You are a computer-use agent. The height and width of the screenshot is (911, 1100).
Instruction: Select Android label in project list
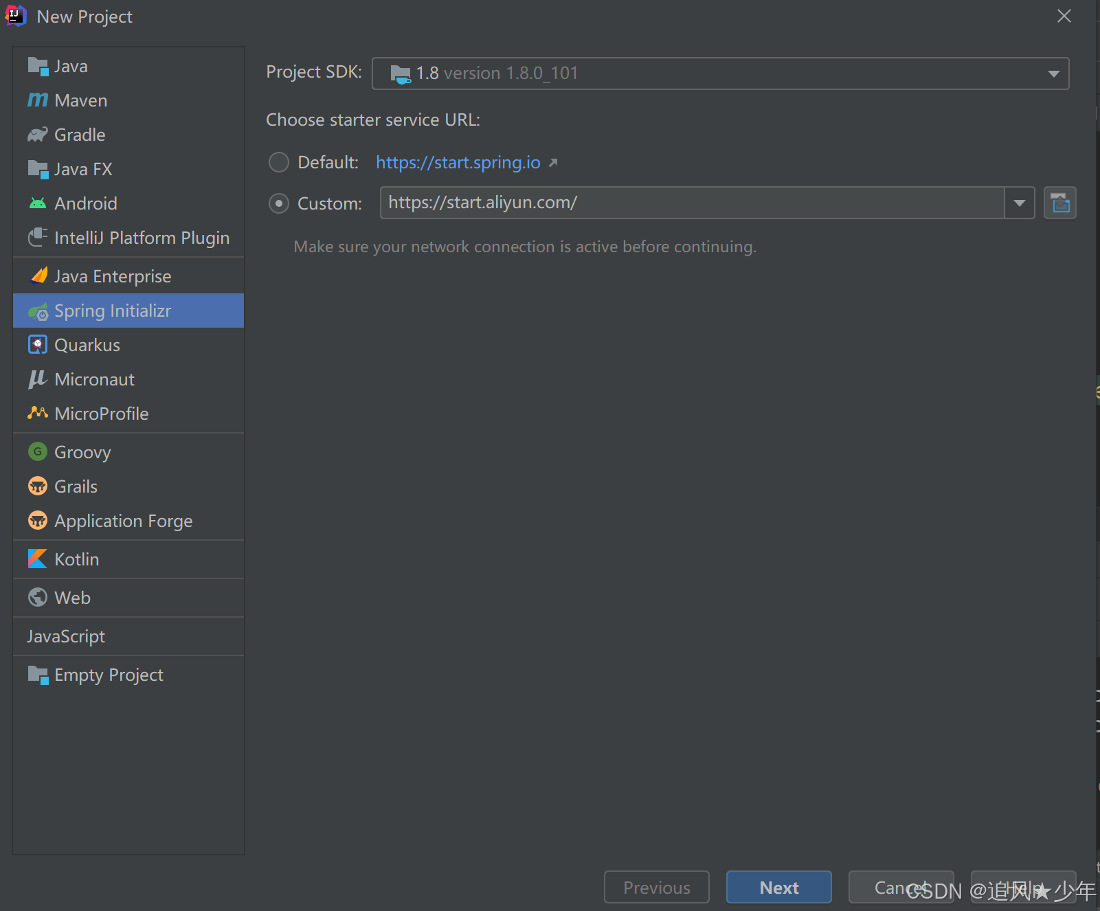pyautogui.click(x=86, y=203)
